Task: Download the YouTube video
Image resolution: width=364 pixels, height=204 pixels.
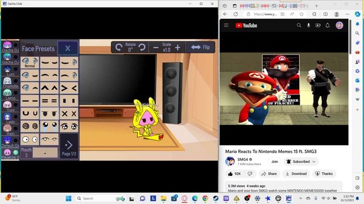Action: pyautogui.click(x=296, y=174)
